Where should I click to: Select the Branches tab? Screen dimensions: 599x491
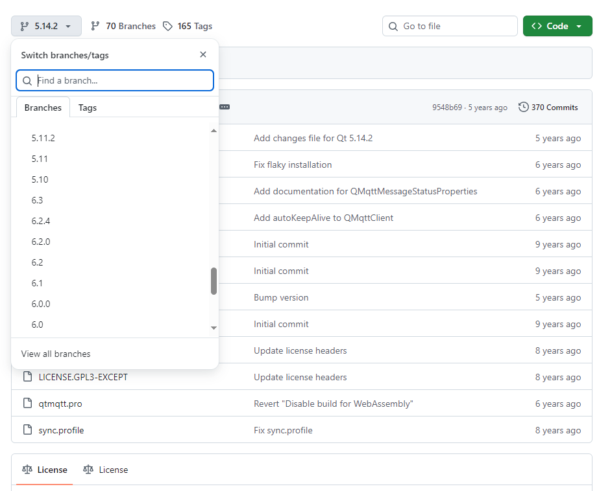click(x=43, y=108)
